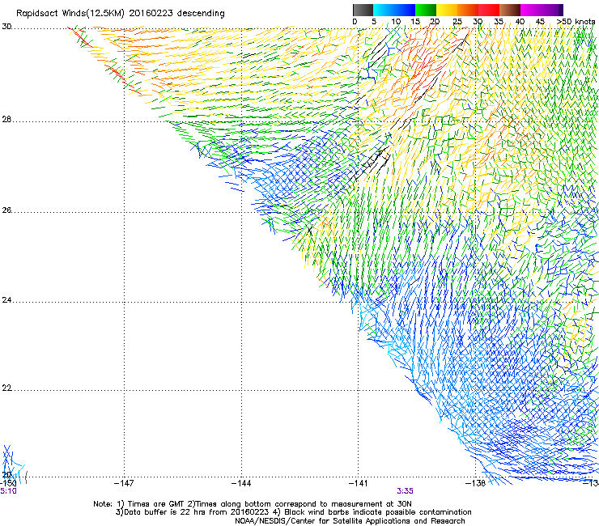This screenshot has width=599, height=526.
Task: Click the '0' legend tick label
Action: (355, 22)
